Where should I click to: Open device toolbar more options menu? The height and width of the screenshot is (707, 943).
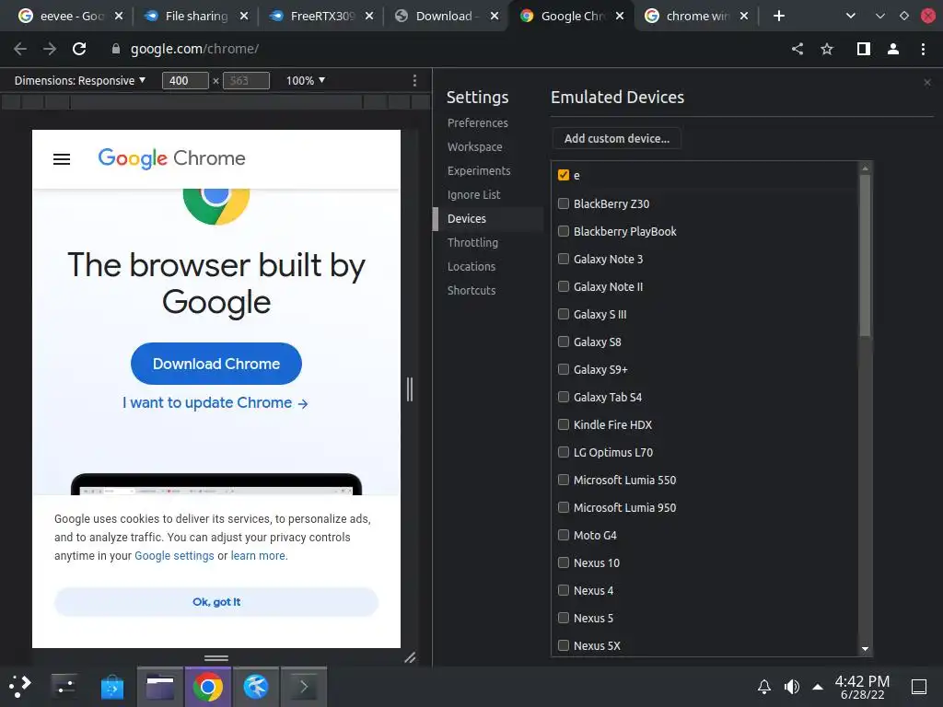[414, 81]
